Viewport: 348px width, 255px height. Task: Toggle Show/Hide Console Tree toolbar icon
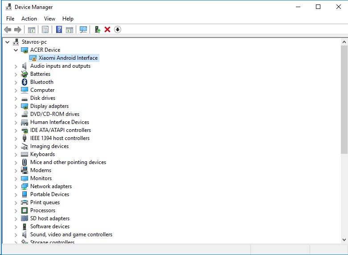pyautogui.click(x=32, y=29)
